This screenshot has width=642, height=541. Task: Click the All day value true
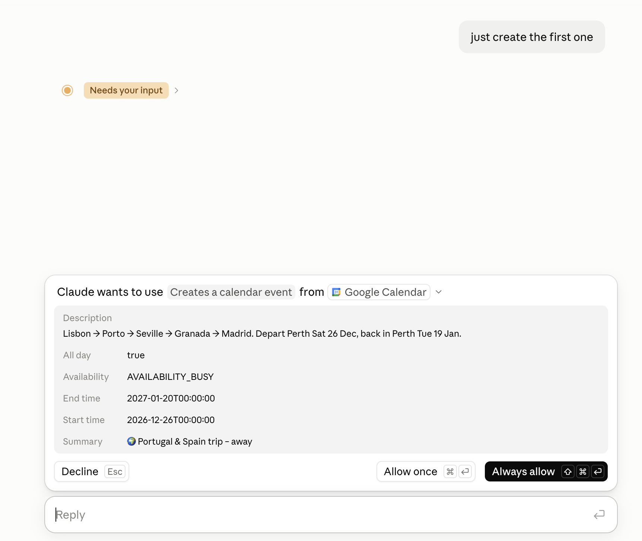coord(136,355)
